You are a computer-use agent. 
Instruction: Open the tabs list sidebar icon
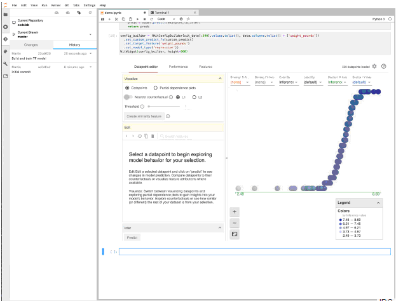(5, 76)
